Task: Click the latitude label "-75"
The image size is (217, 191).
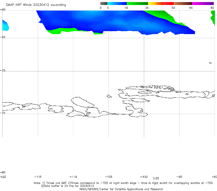Action: (3, 113)
